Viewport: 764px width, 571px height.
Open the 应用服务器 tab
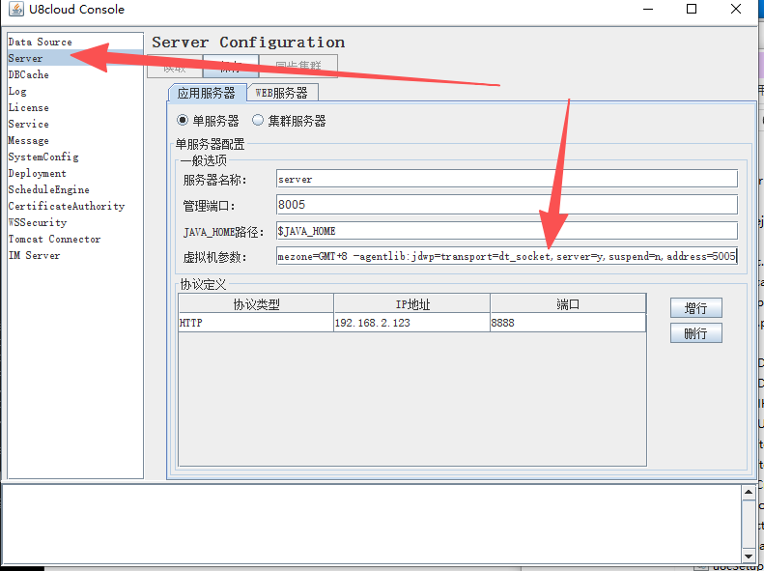coord(207,93)
